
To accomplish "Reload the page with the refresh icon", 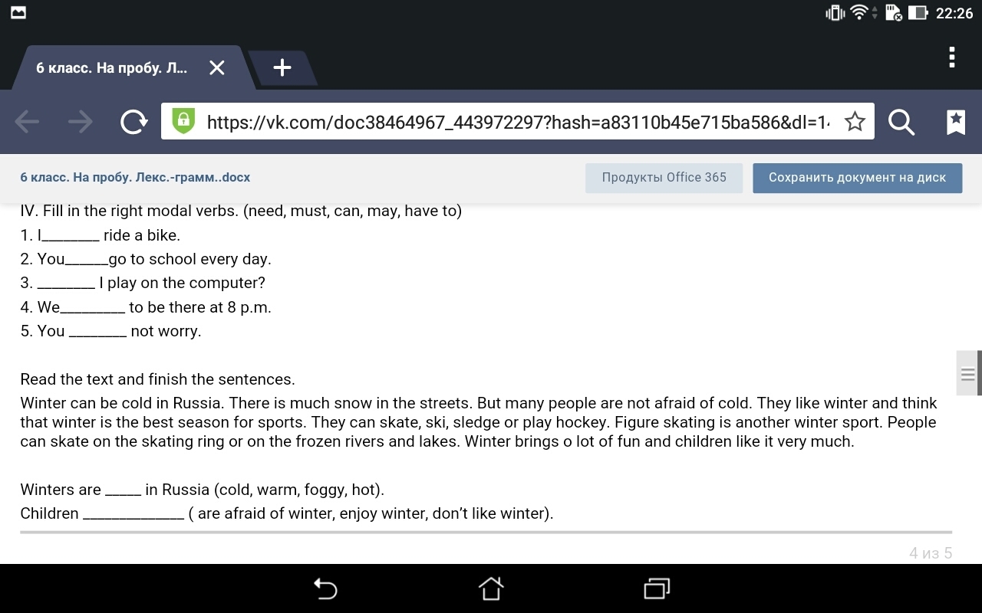I will (134, 122).
